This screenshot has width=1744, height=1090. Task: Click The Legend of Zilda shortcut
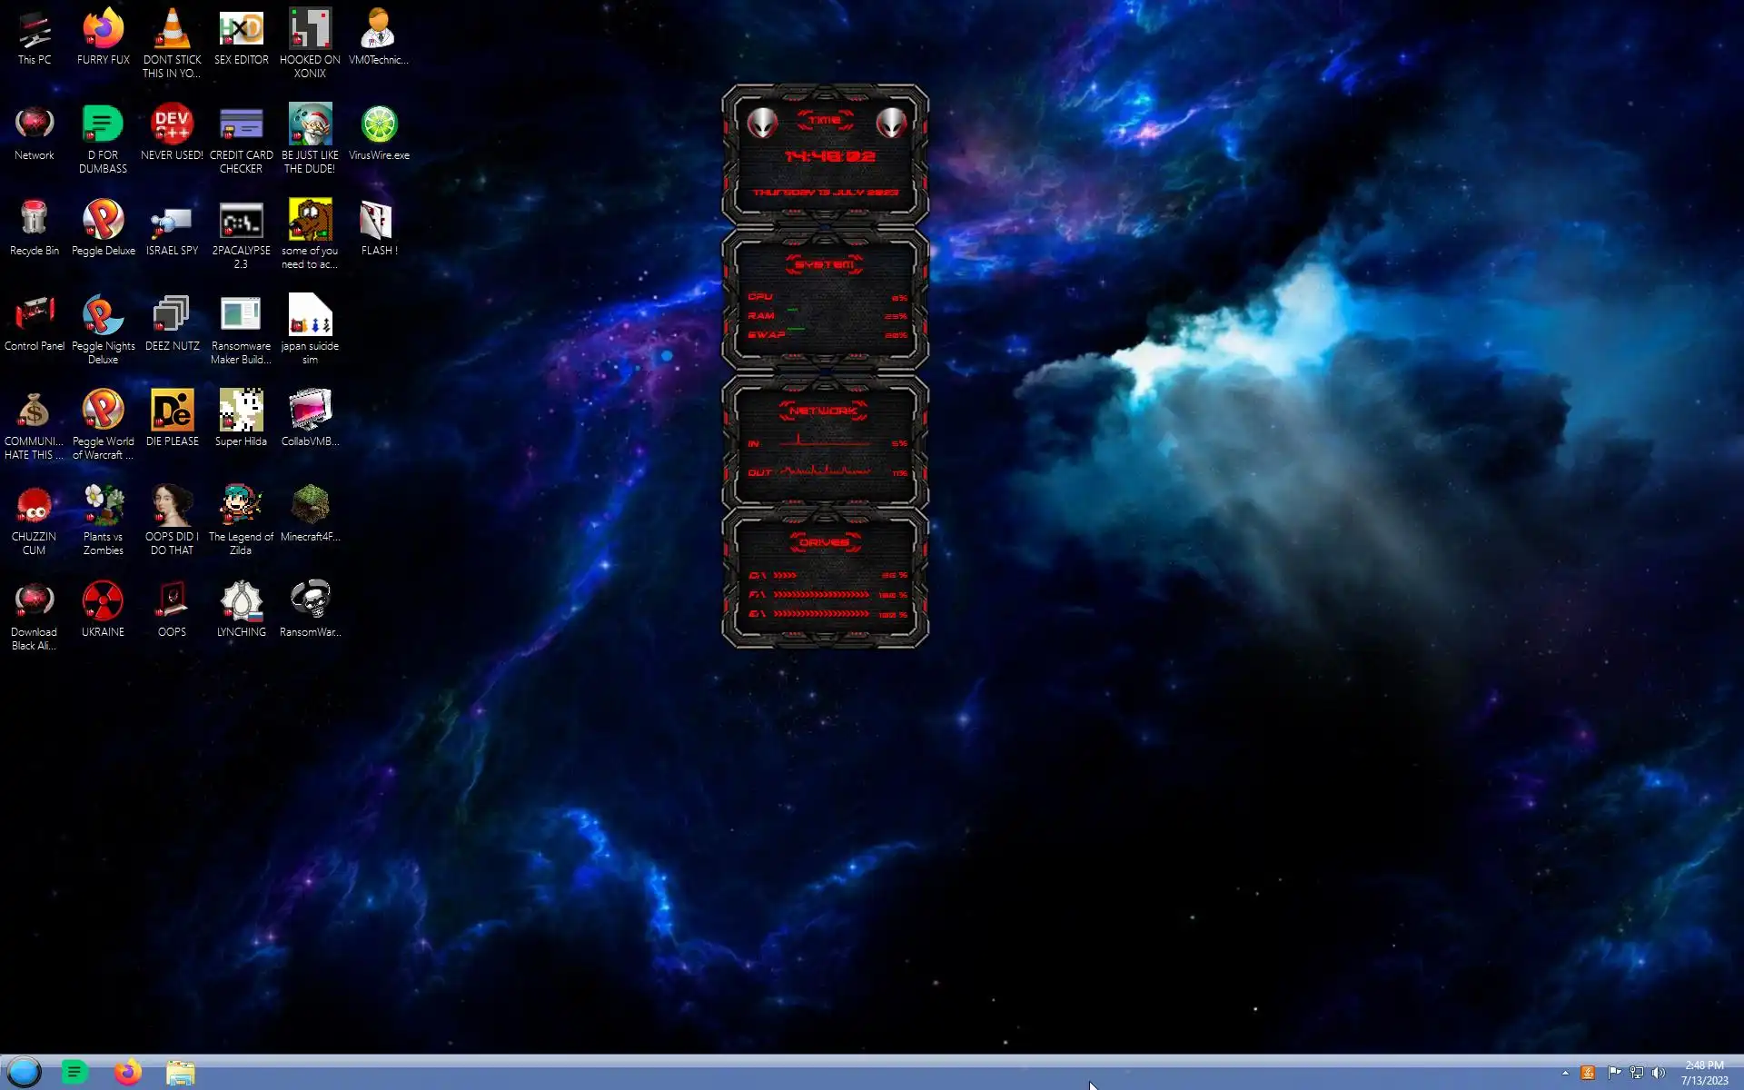(241, 506)
